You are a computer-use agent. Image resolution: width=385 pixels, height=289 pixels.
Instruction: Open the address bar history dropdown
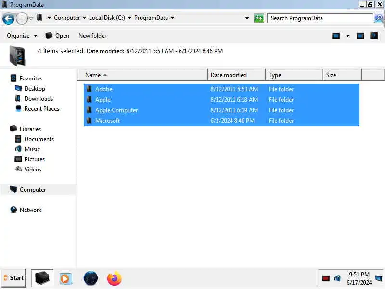[247, 18]
